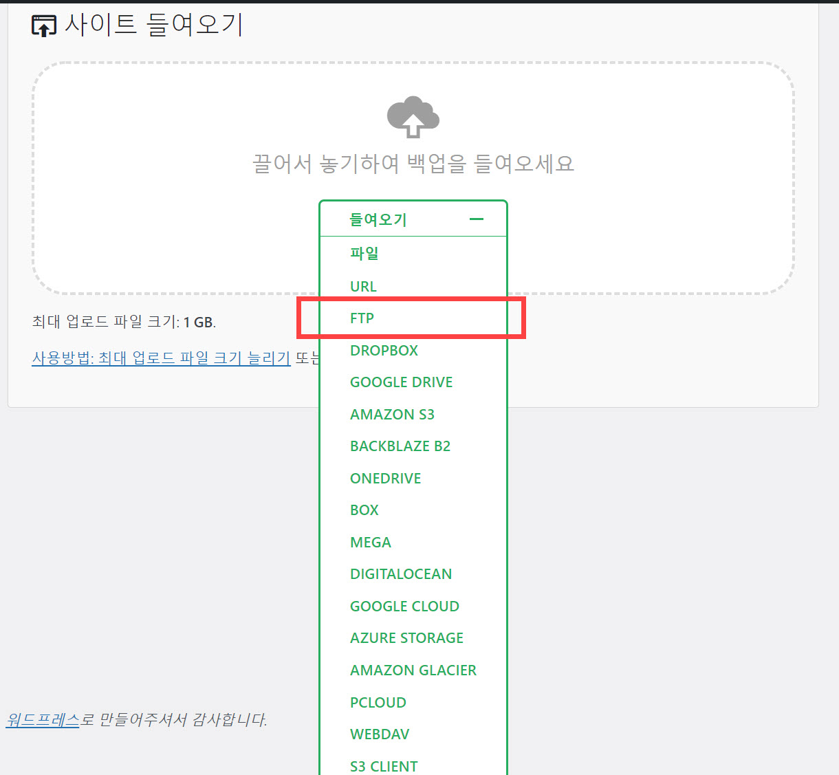This screenshot has height=775, width=839.
Task: Select MEGA import option
Action: (370, 542)
